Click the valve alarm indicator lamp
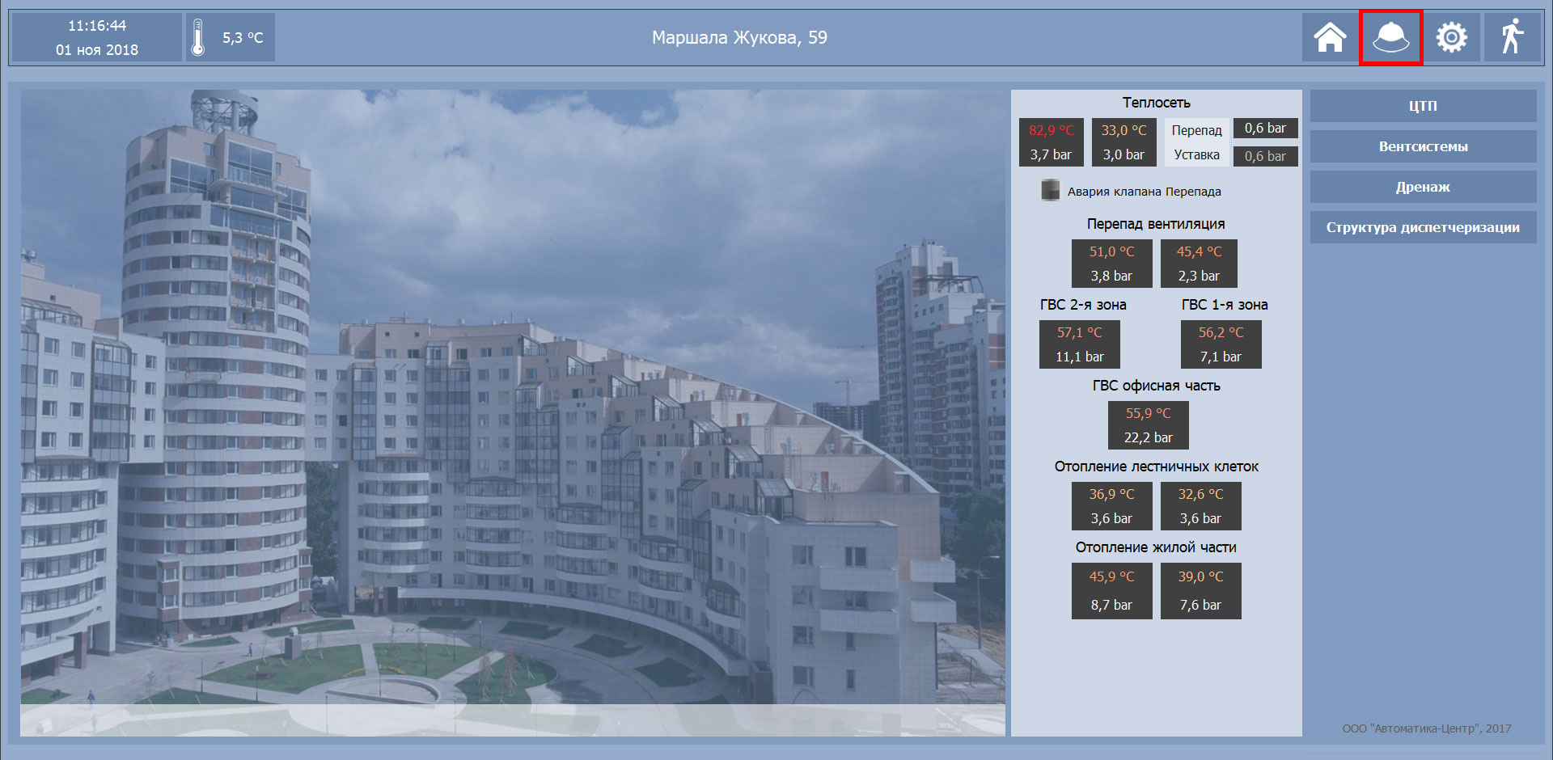1553x760 pixels. click(1050, 191)
